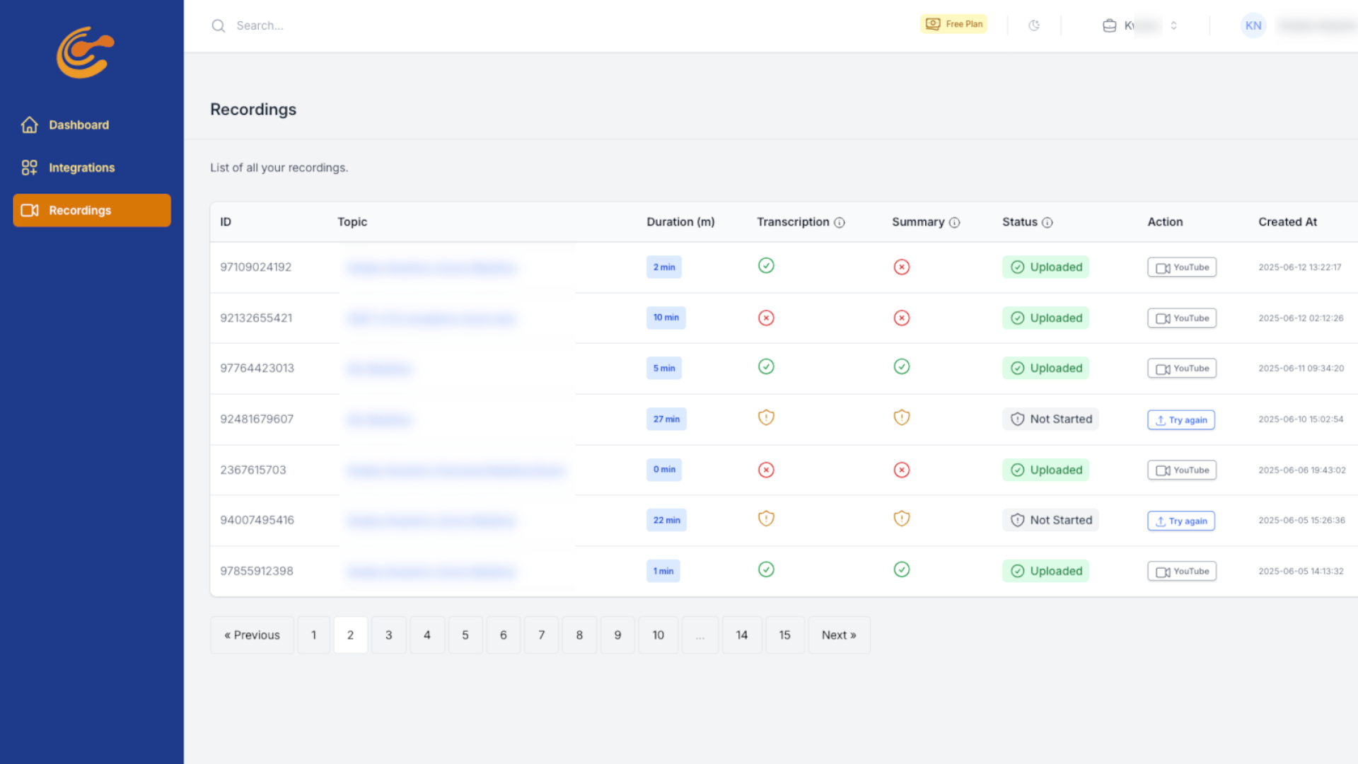Toggle the dark mode moon icon
The height and width of the screenshot is (764, 1358).
1034,25
